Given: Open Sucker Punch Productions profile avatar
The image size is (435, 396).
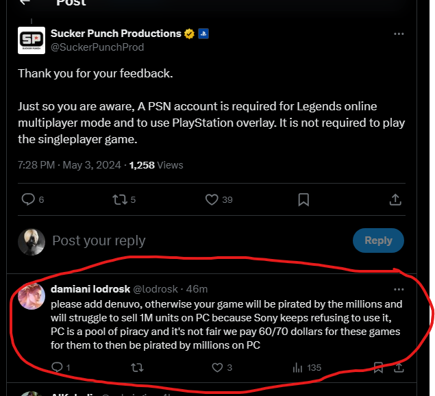Looking at the screenshot, I should [x=32, y=40].
